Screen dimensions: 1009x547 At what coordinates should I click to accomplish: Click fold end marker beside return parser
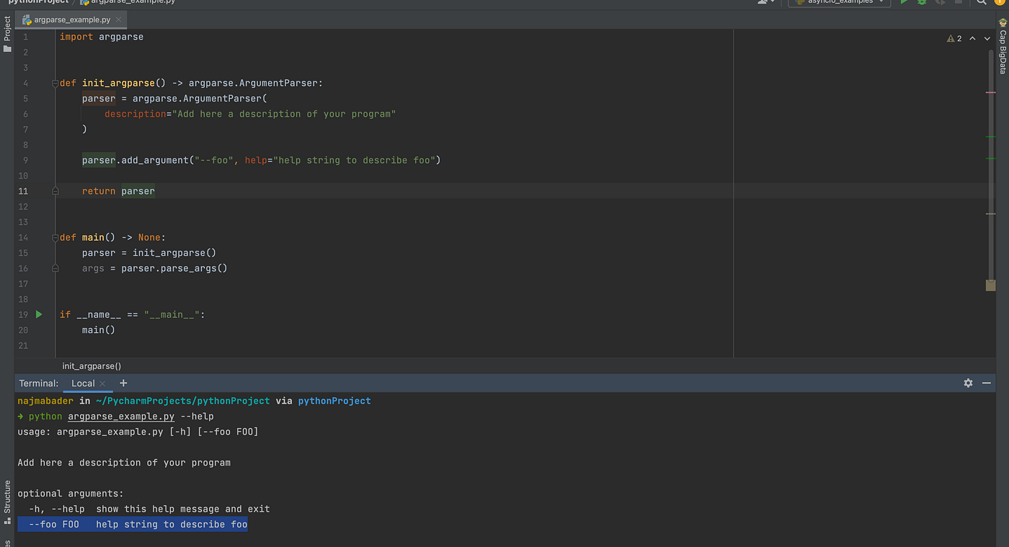pos(55,191)
